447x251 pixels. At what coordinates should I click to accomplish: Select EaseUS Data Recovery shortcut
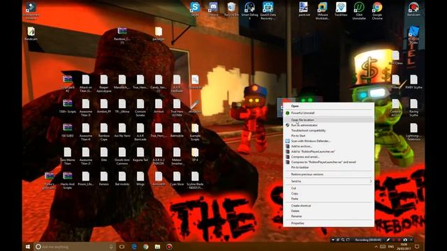point(268,11)
